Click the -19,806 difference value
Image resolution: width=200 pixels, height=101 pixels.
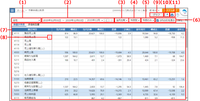coord(118,33)
